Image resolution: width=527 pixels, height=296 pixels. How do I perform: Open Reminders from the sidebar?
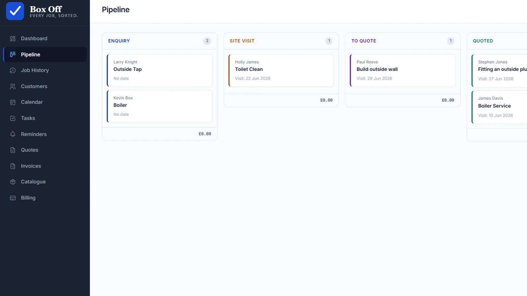point(45,134)
